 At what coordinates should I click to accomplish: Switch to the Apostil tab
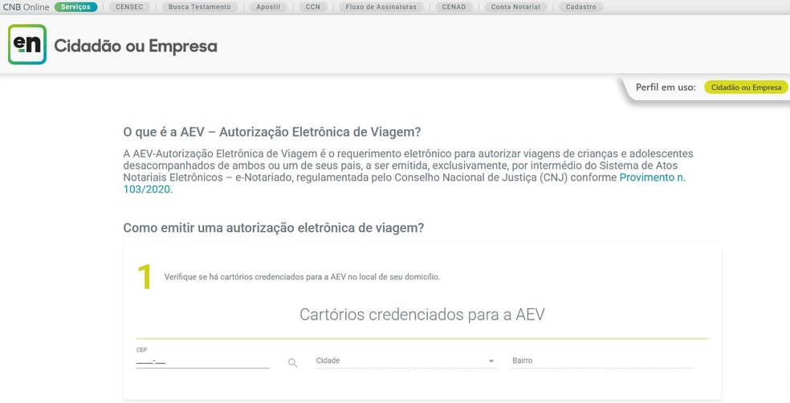point(268,7)
